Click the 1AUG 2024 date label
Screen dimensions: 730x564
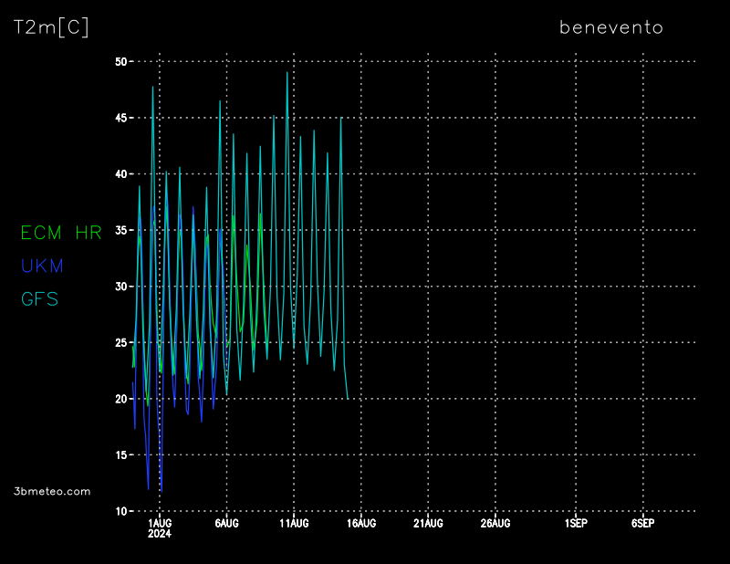click(160, 527)
